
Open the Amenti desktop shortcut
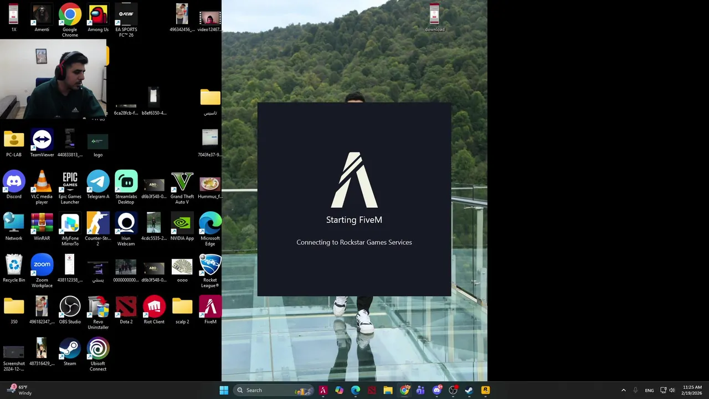pyautogui.click(x=42, y=18)
